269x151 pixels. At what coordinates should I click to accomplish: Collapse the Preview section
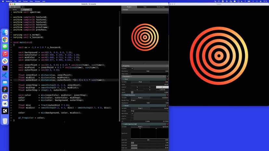122,10
